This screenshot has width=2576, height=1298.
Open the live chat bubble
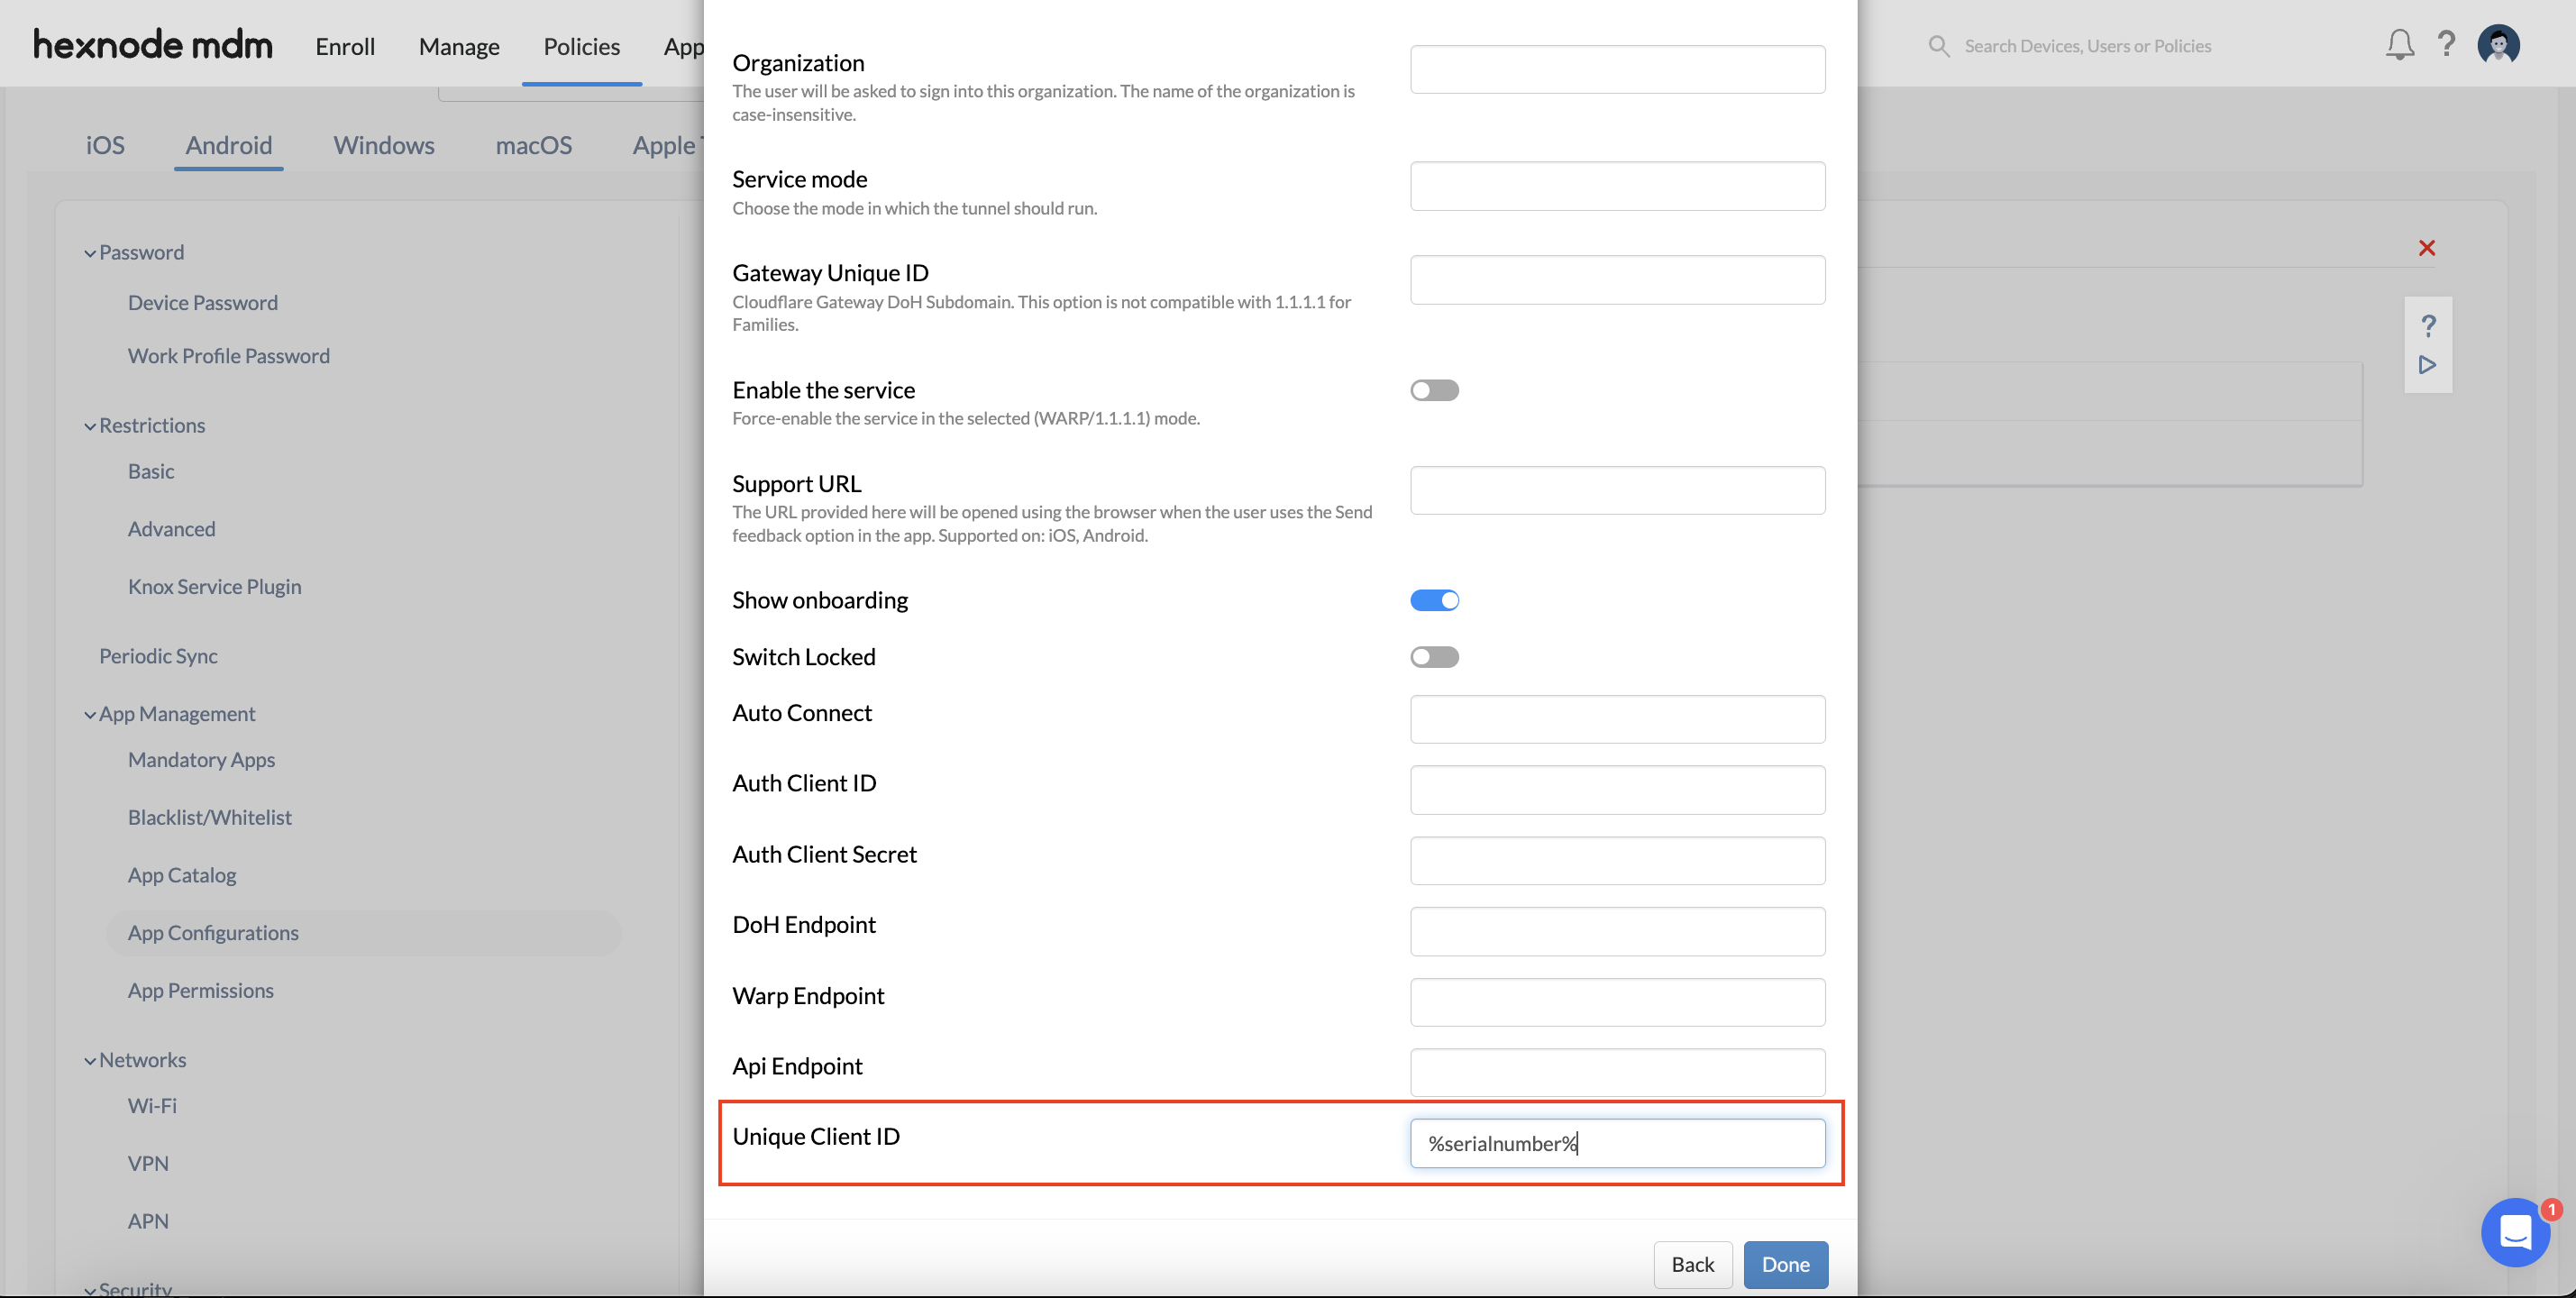(x=2515, y=1232)
